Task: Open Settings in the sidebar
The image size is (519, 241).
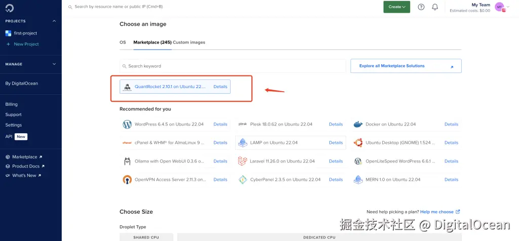Action: (14, 125)
